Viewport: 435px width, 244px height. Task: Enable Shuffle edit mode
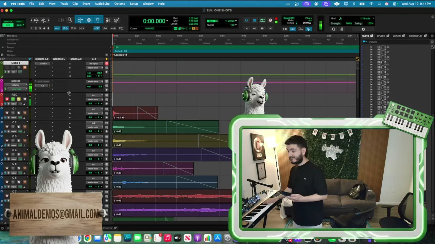tap(8, 22)
